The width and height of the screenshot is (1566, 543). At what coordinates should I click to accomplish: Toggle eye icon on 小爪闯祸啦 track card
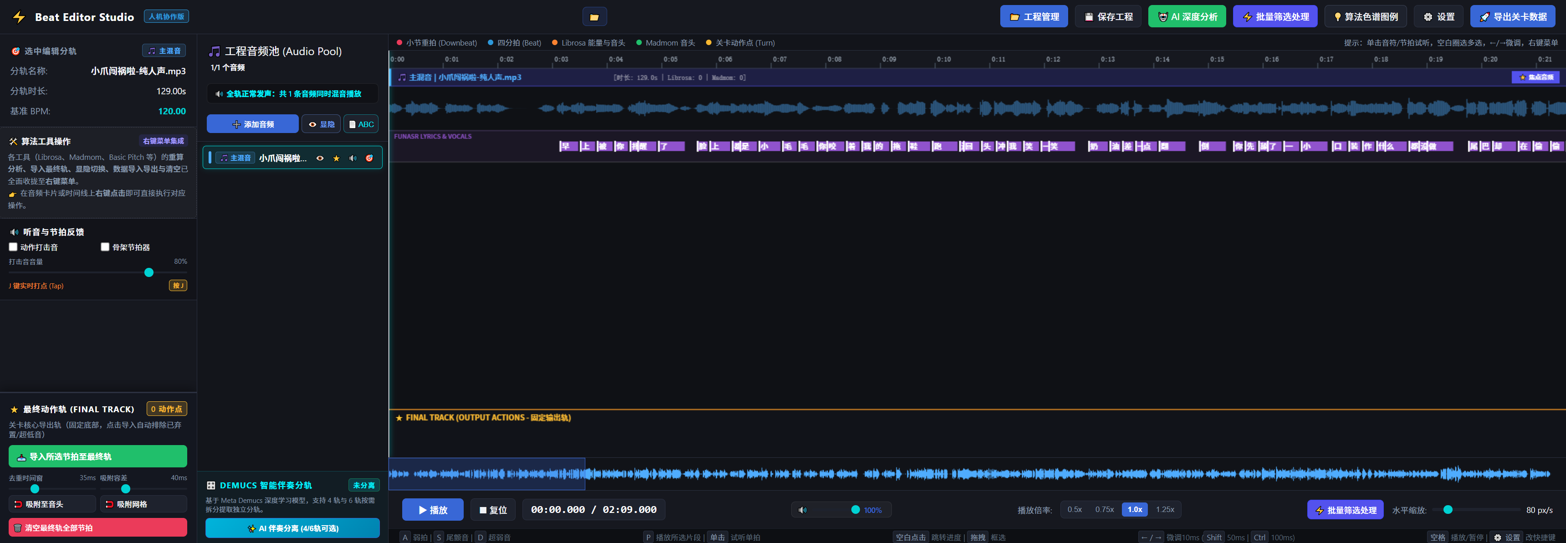tap(320, 158)
